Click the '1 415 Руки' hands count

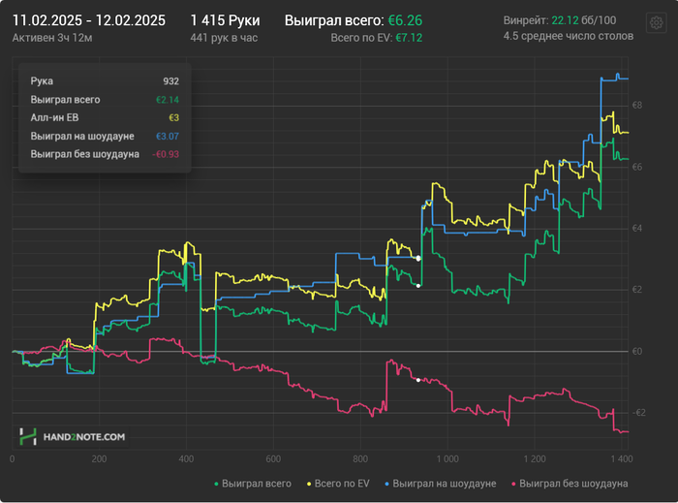(x=226, y=20)
